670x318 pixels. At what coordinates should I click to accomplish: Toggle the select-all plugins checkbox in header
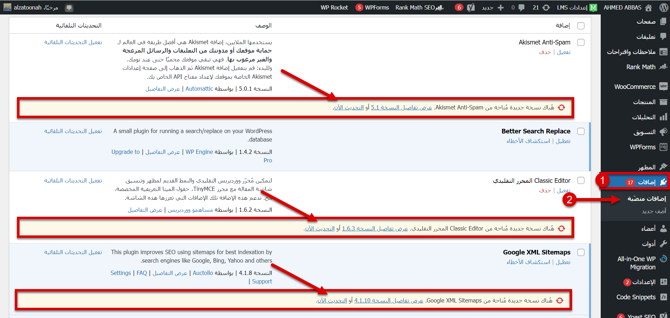point(581,26)
